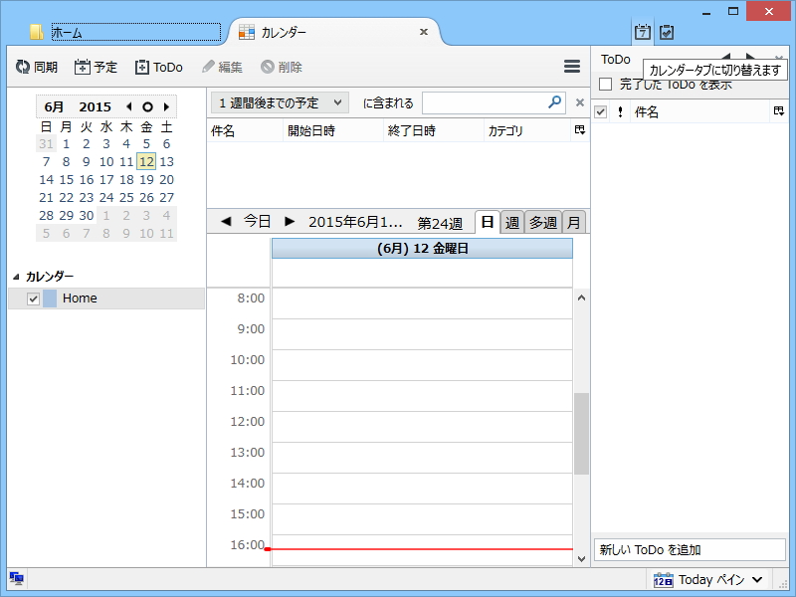Open the Today ペイン dropdown arrow

point(757,580)
